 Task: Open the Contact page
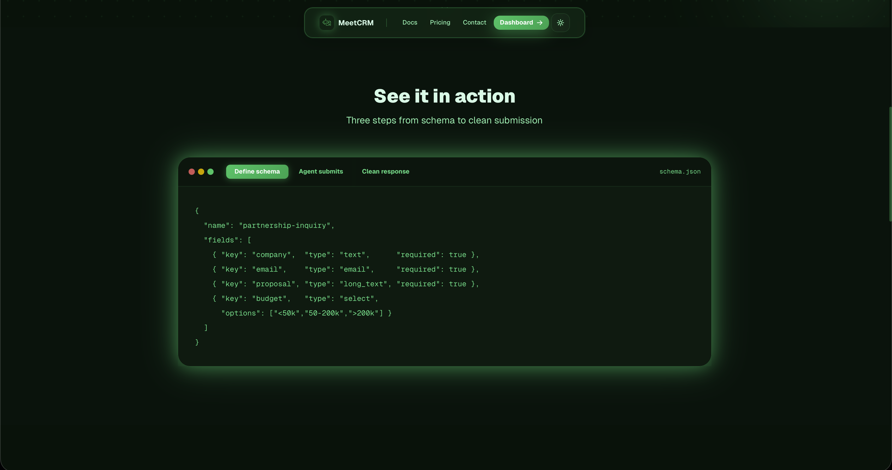474,22
